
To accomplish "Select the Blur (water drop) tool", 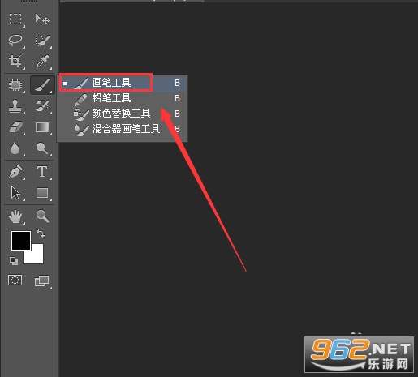I will tap(15, 148).
